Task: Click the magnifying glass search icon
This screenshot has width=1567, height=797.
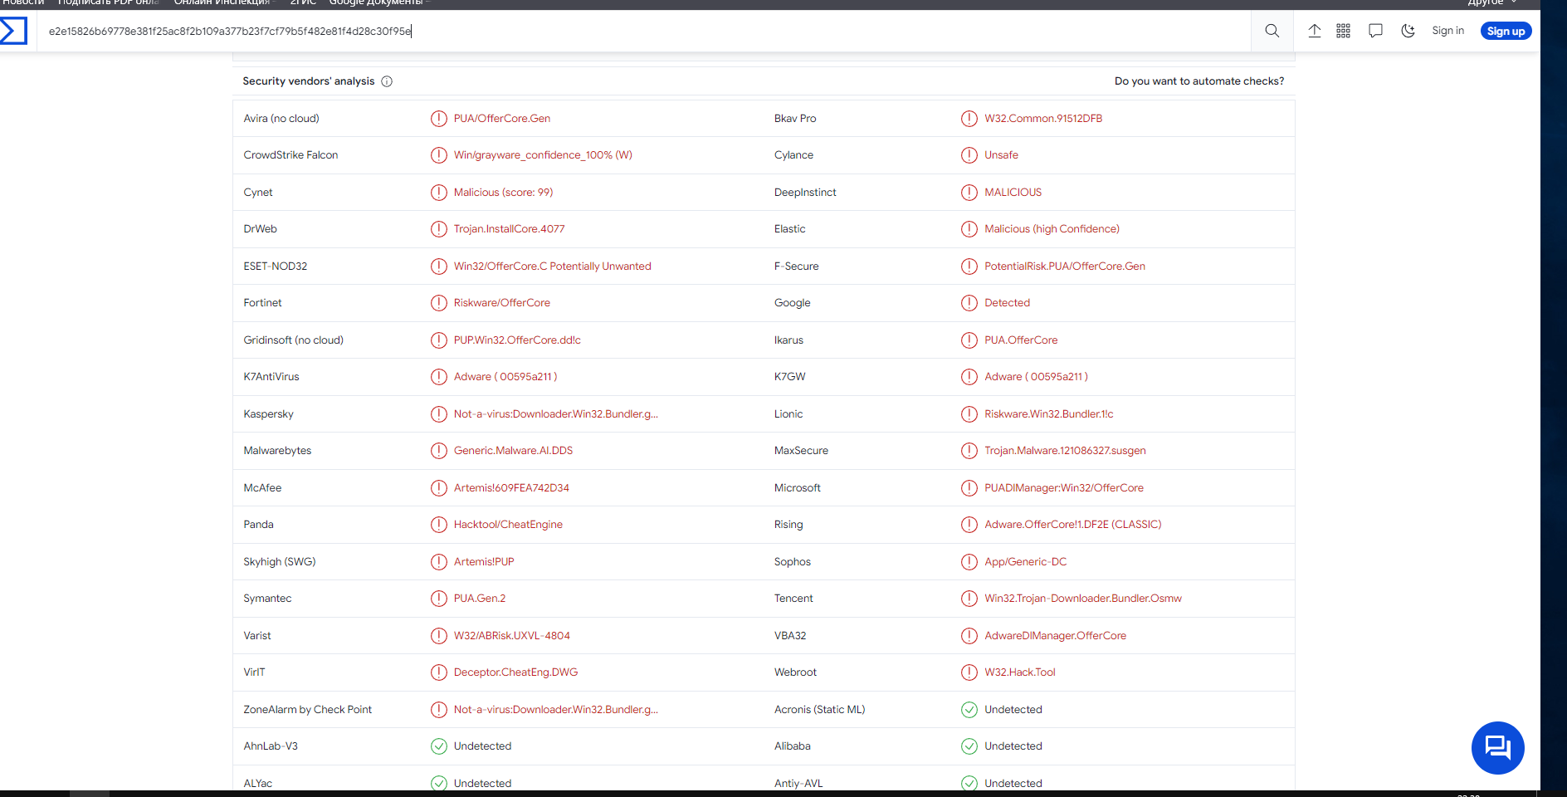Action: coord(1272,32)
